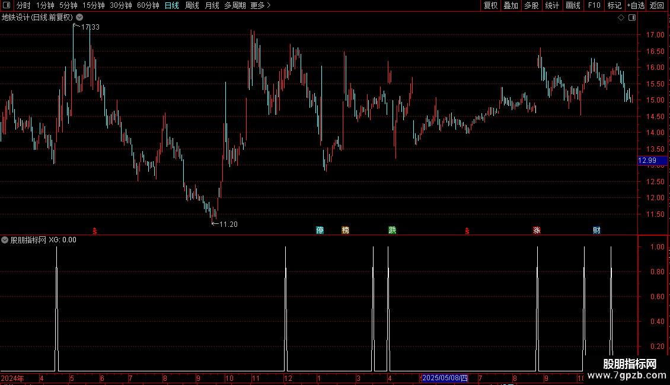Click the 17.00 value on the price axis
This screenshot has width=670, height=385.
coord(655,35)
